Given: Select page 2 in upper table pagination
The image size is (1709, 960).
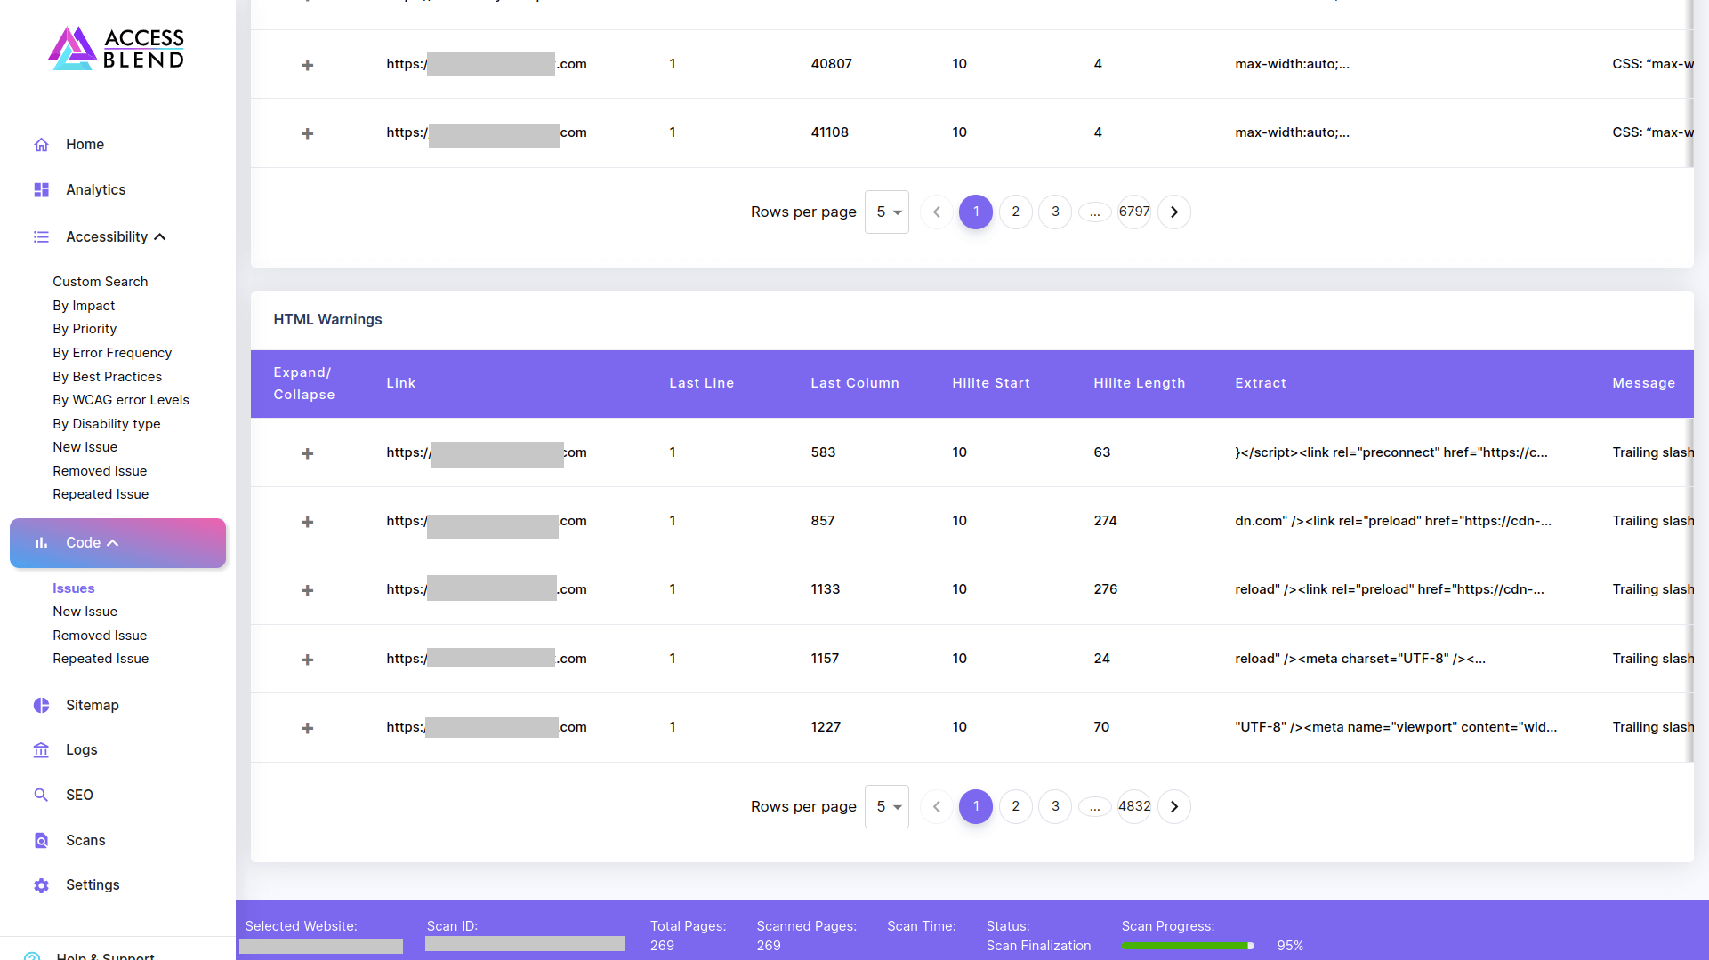Looking at the screenshot, I should coord(1016,212).
